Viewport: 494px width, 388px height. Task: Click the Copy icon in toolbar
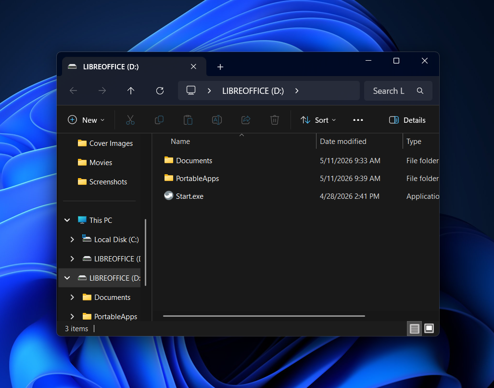pos(159,120)
